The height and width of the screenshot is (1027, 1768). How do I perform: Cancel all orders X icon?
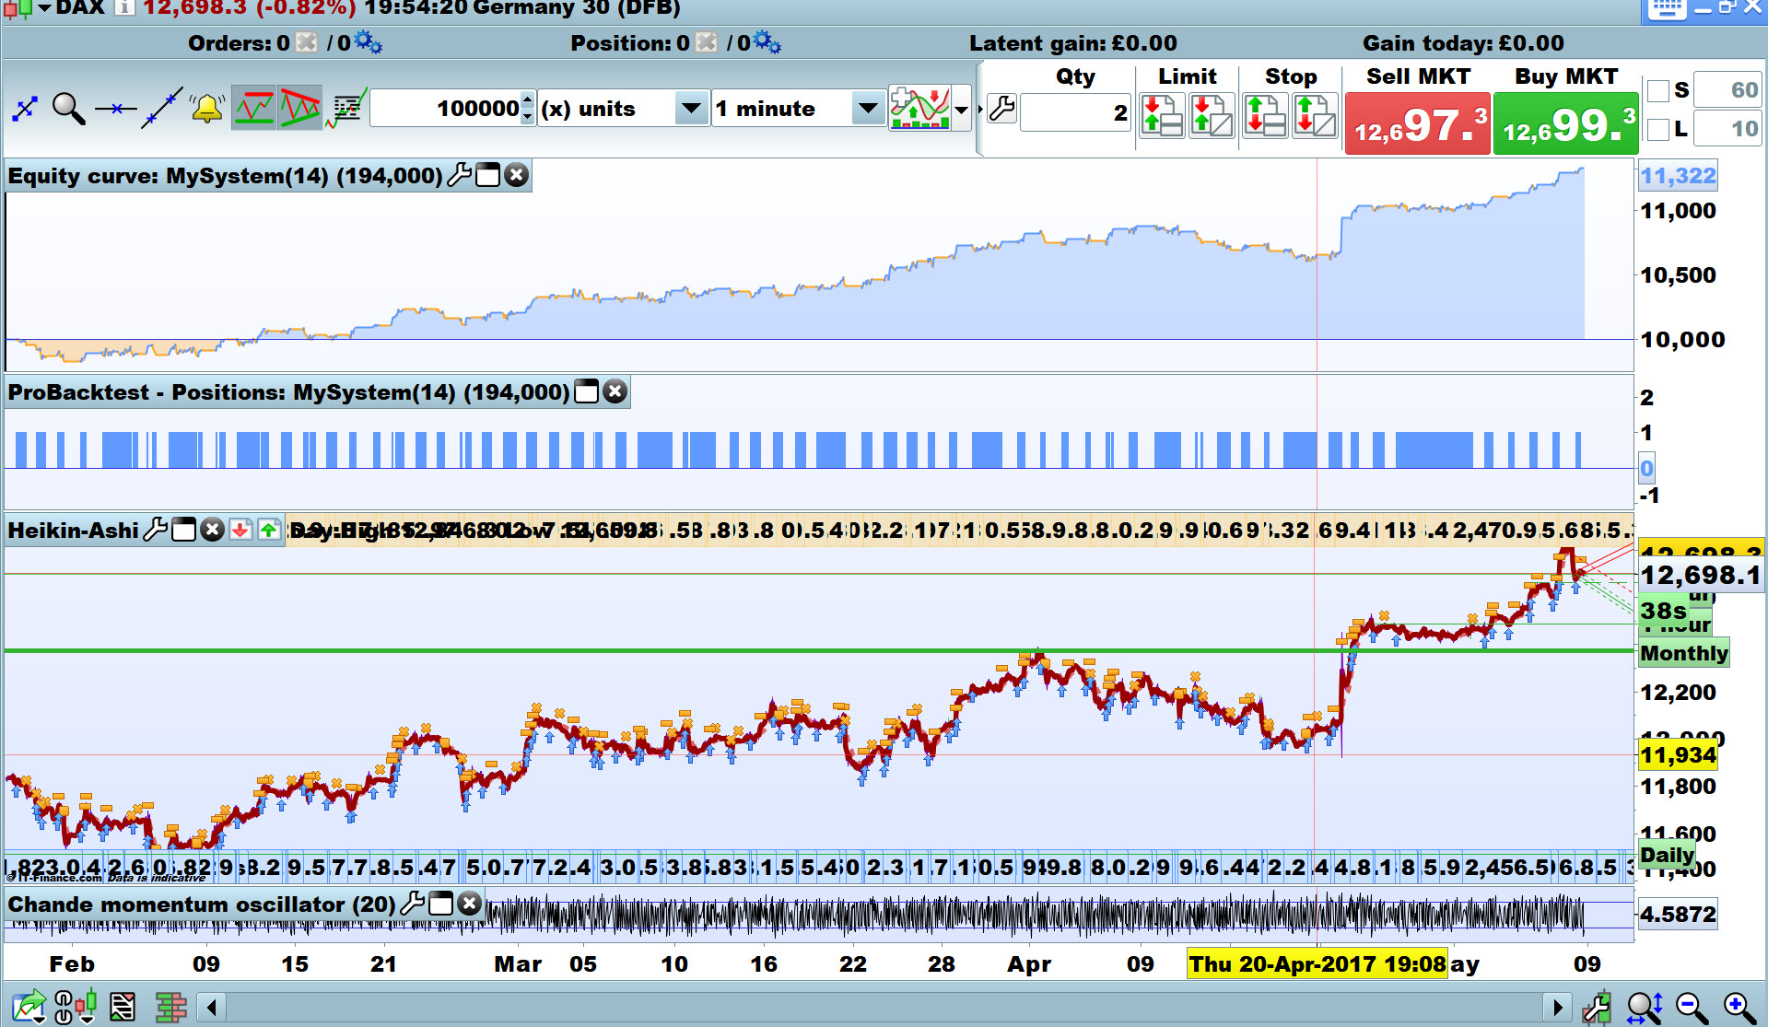[307, 42]
